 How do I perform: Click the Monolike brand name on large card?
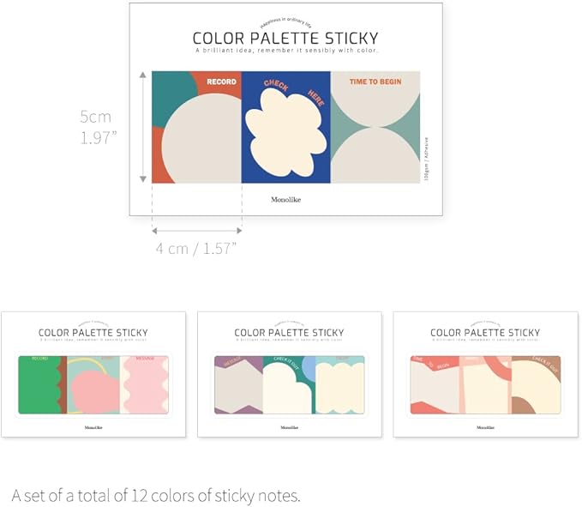285,200
